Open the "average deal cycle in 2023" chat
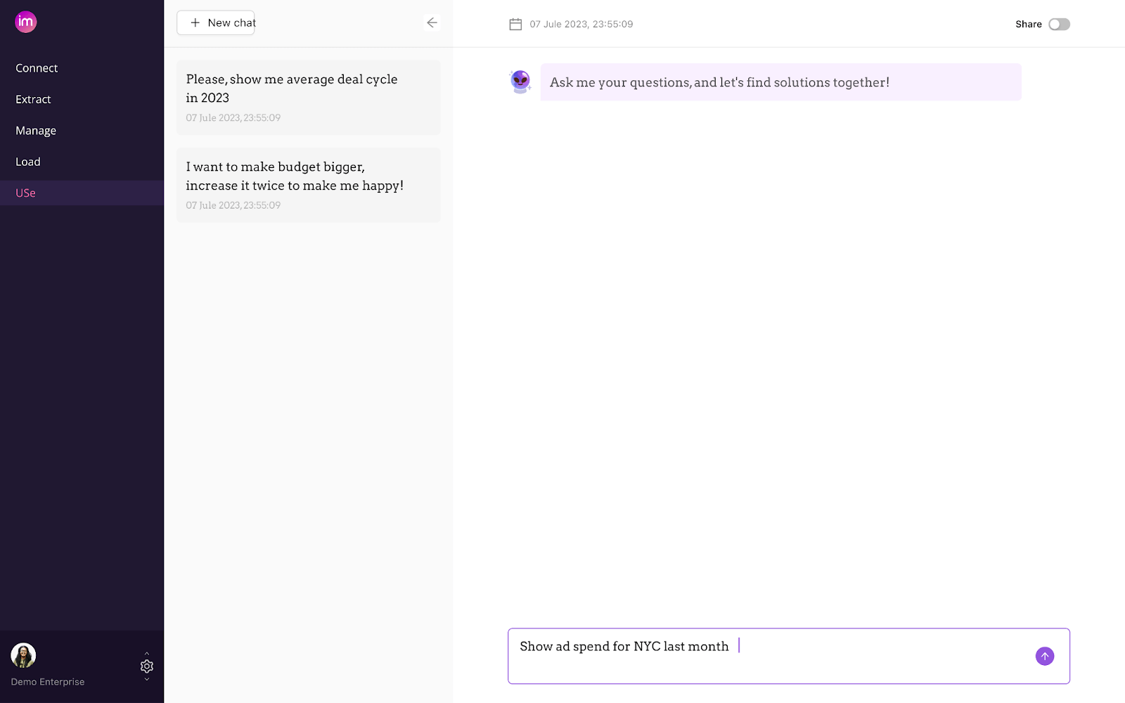 click(x=308, y=97)
